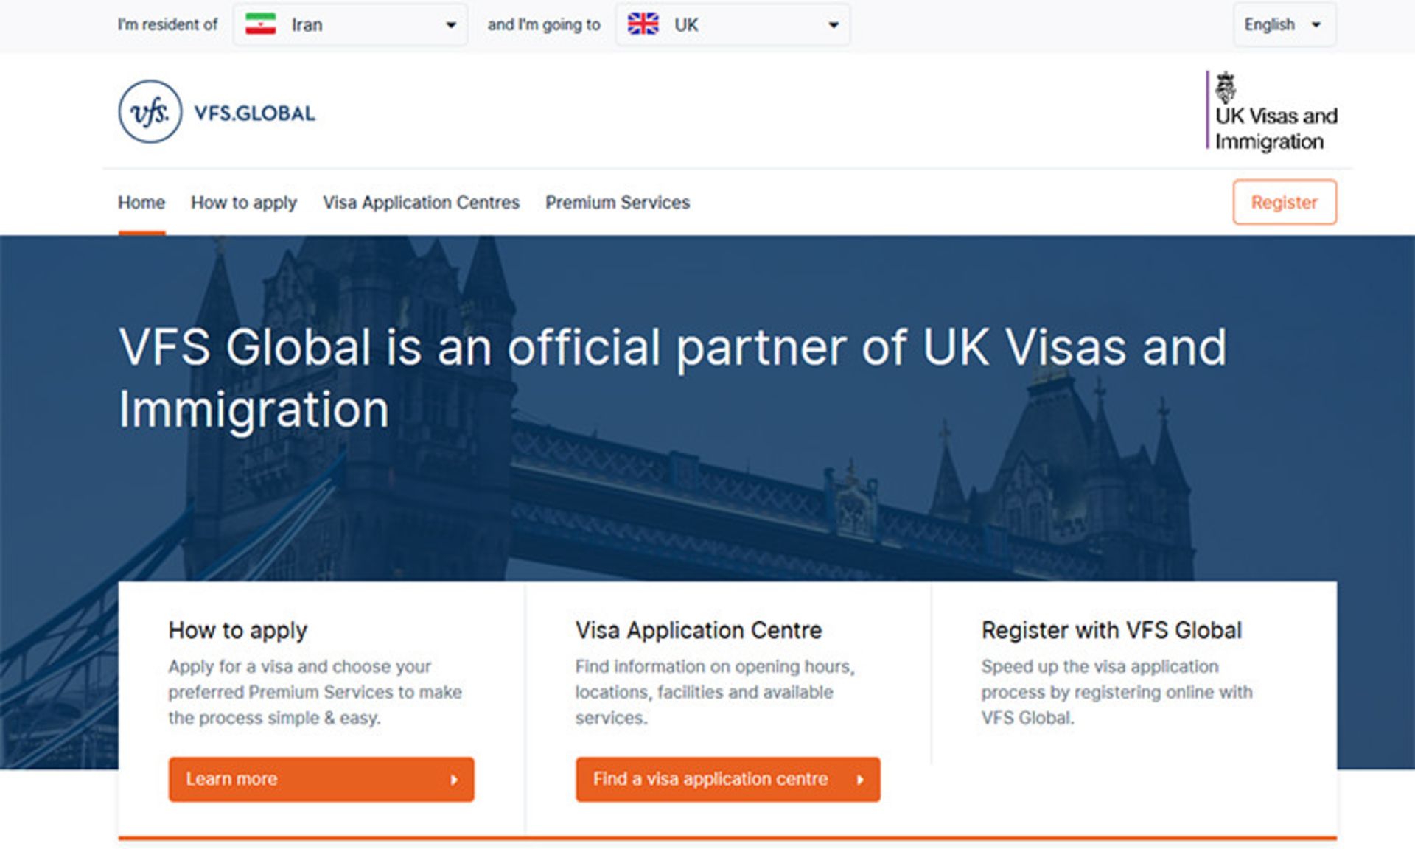Image resolution: width=1415 pixels, height=849 pixels.
Task: Click 'Find information on opening hours' description
Action: [x=715, y=692]
